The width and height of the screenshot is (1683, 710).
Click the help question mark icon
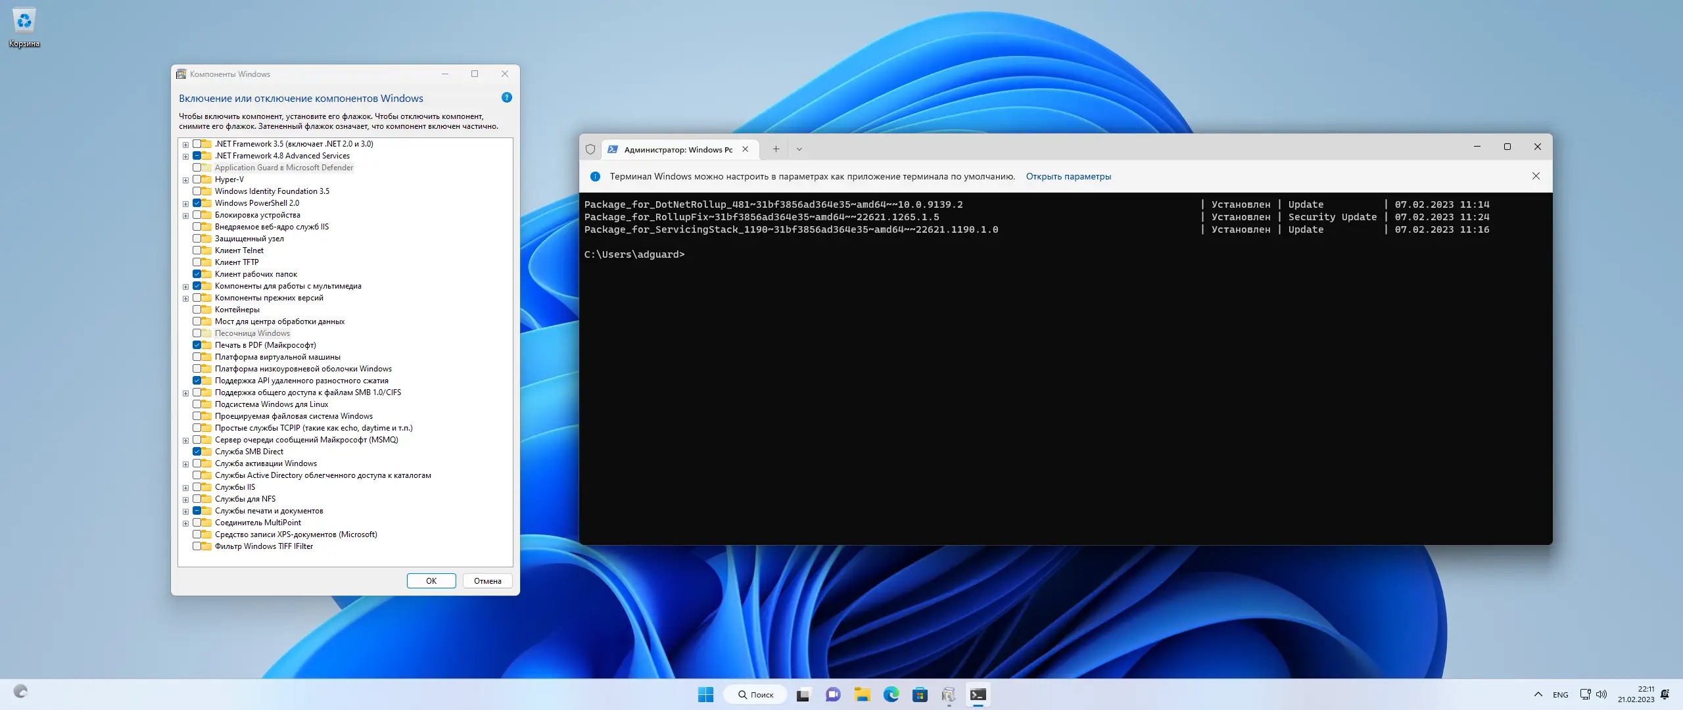[506, 97]
